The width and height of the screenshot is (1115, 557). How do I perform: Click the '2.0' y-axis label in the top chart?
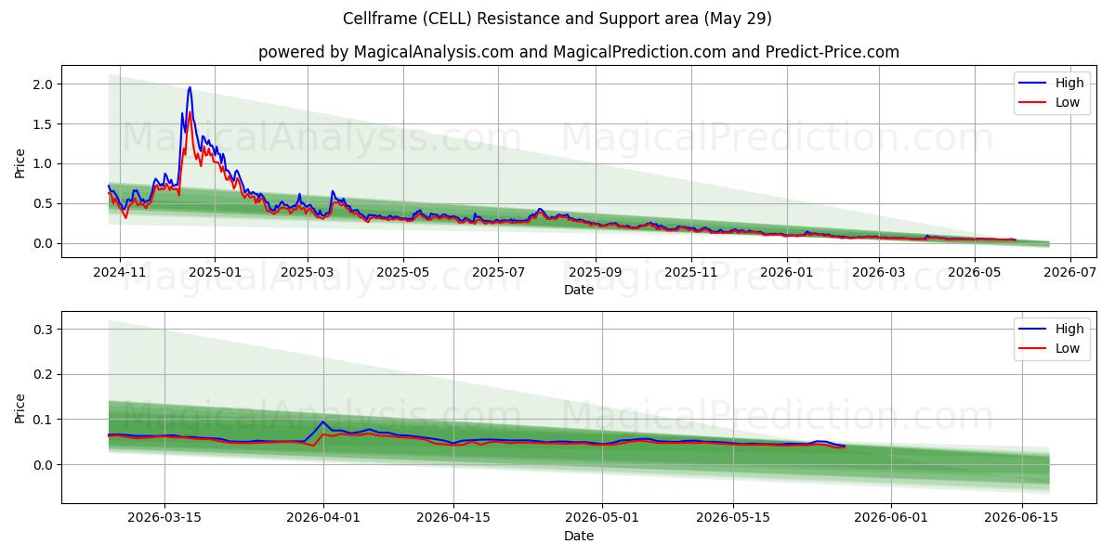(x=45, y=84)
